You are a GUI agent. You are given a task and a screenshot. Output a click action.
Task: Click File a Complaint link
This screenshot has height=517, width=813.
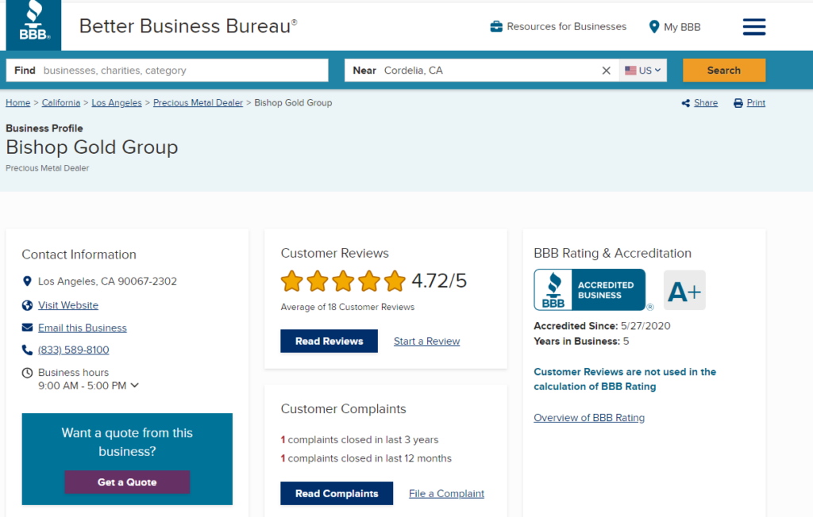tap(446, 493)
